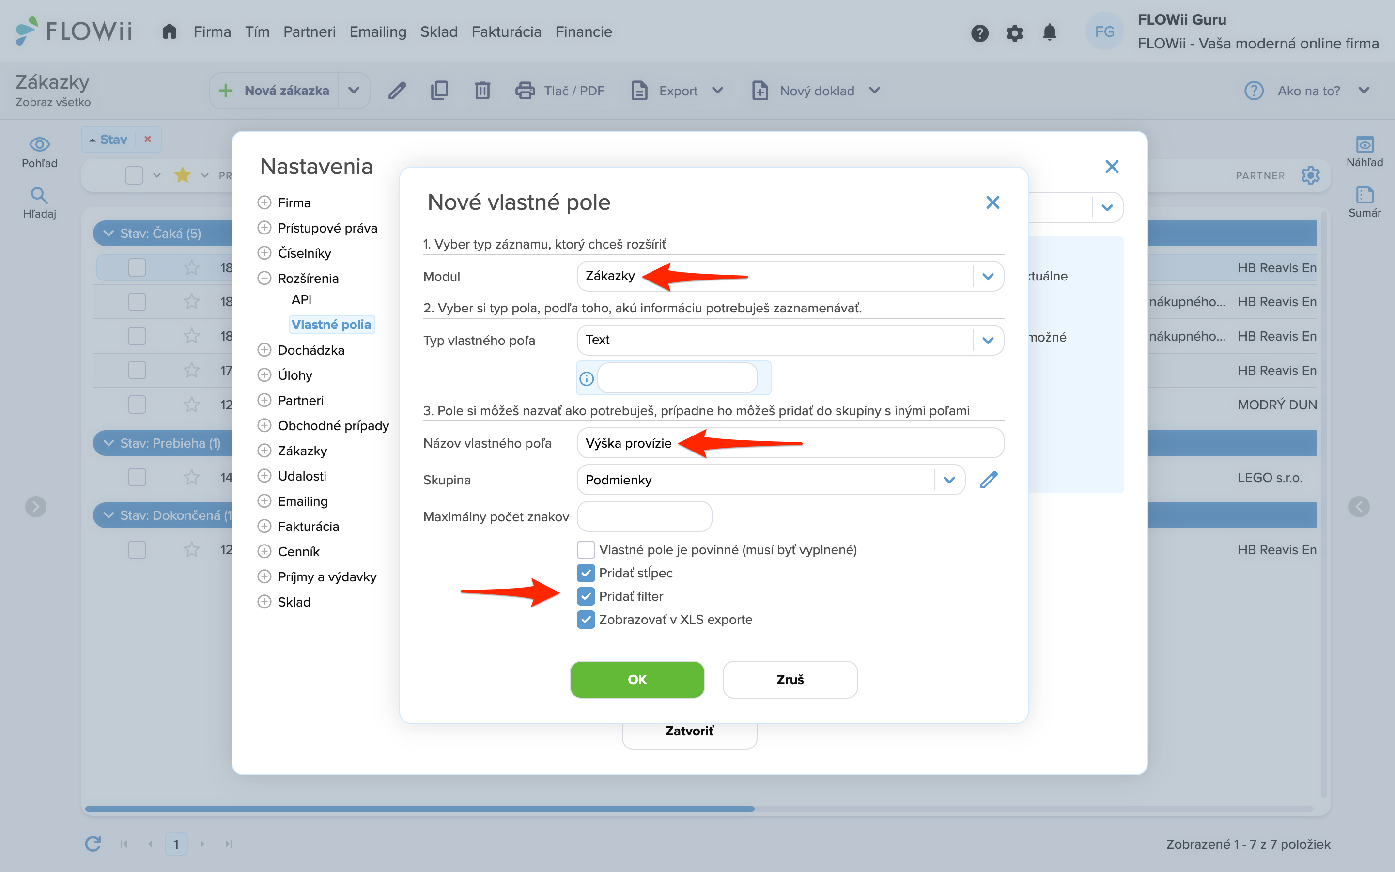Click the FLOWii logo
This screenshot has width=1395, height=872.
(x=74, y=31)
